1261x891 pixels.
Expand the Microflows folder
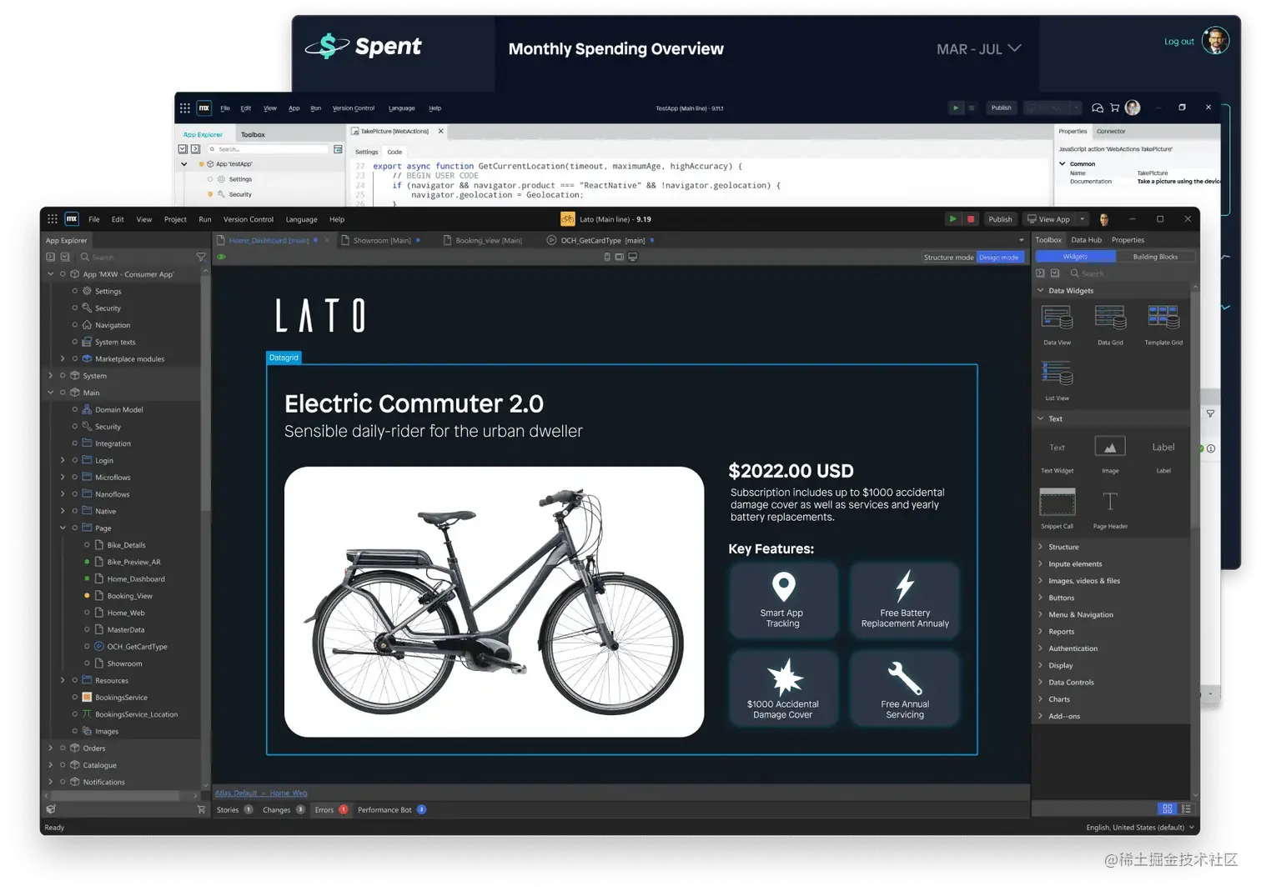(63, 478)
